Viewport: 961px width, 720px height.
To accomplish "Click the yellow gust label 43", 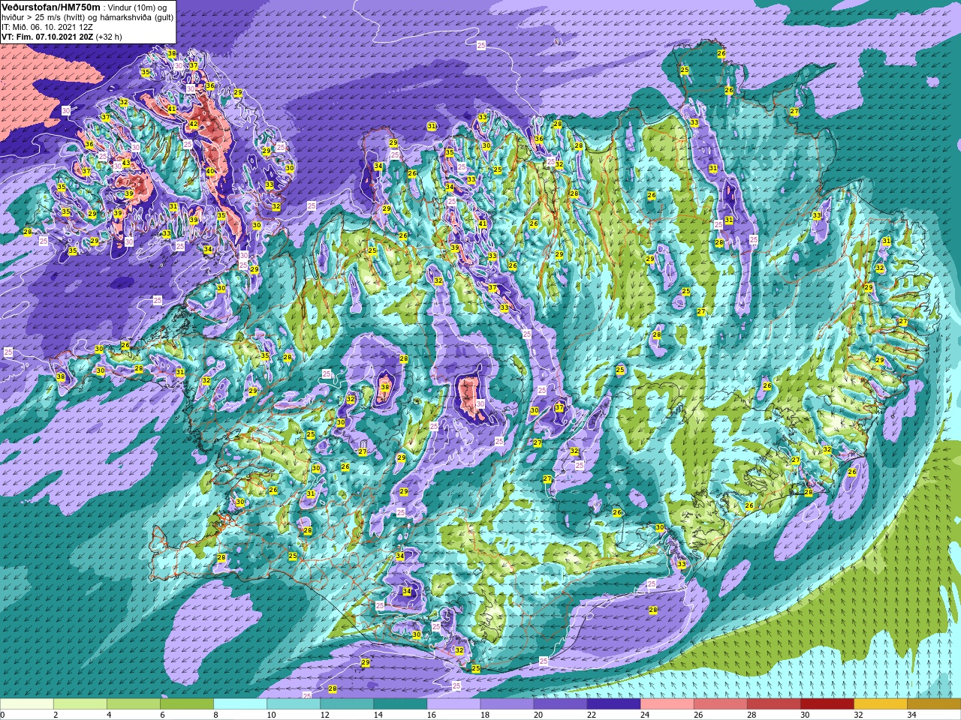I will pos(126,163).
